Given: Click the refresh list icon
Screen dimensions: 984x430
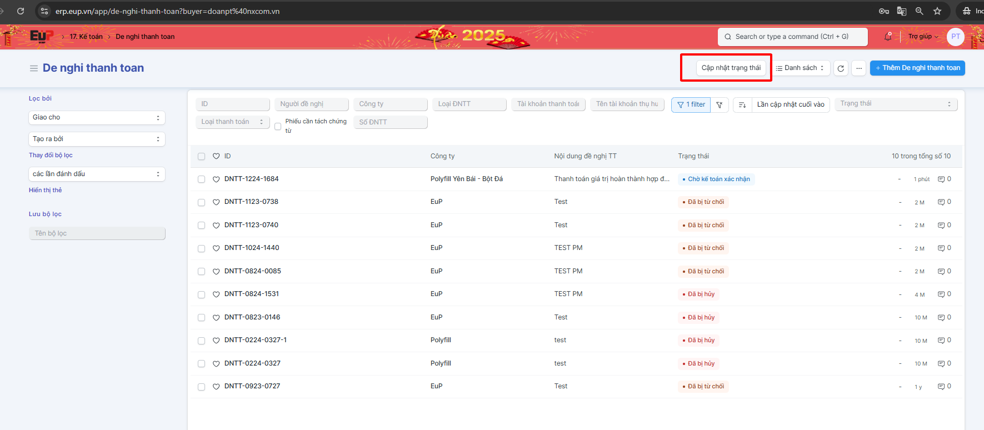Looking at the screenshot, I should (x=841, y=68).
